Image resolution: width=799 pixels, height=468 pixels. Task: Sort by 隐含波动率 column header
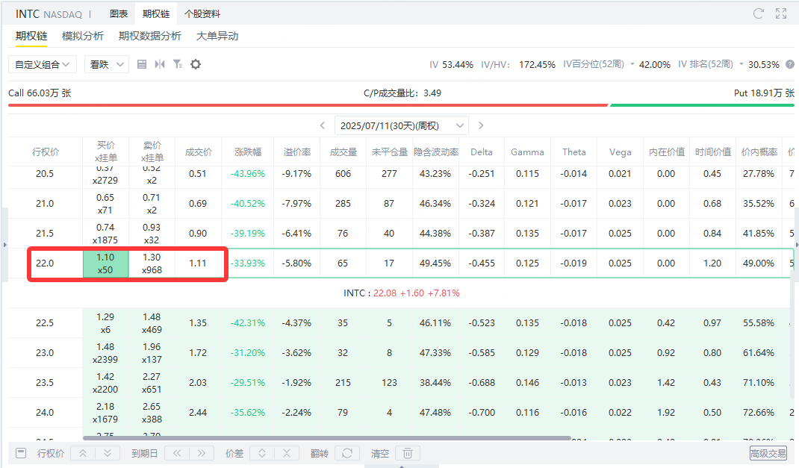(435, 152)
